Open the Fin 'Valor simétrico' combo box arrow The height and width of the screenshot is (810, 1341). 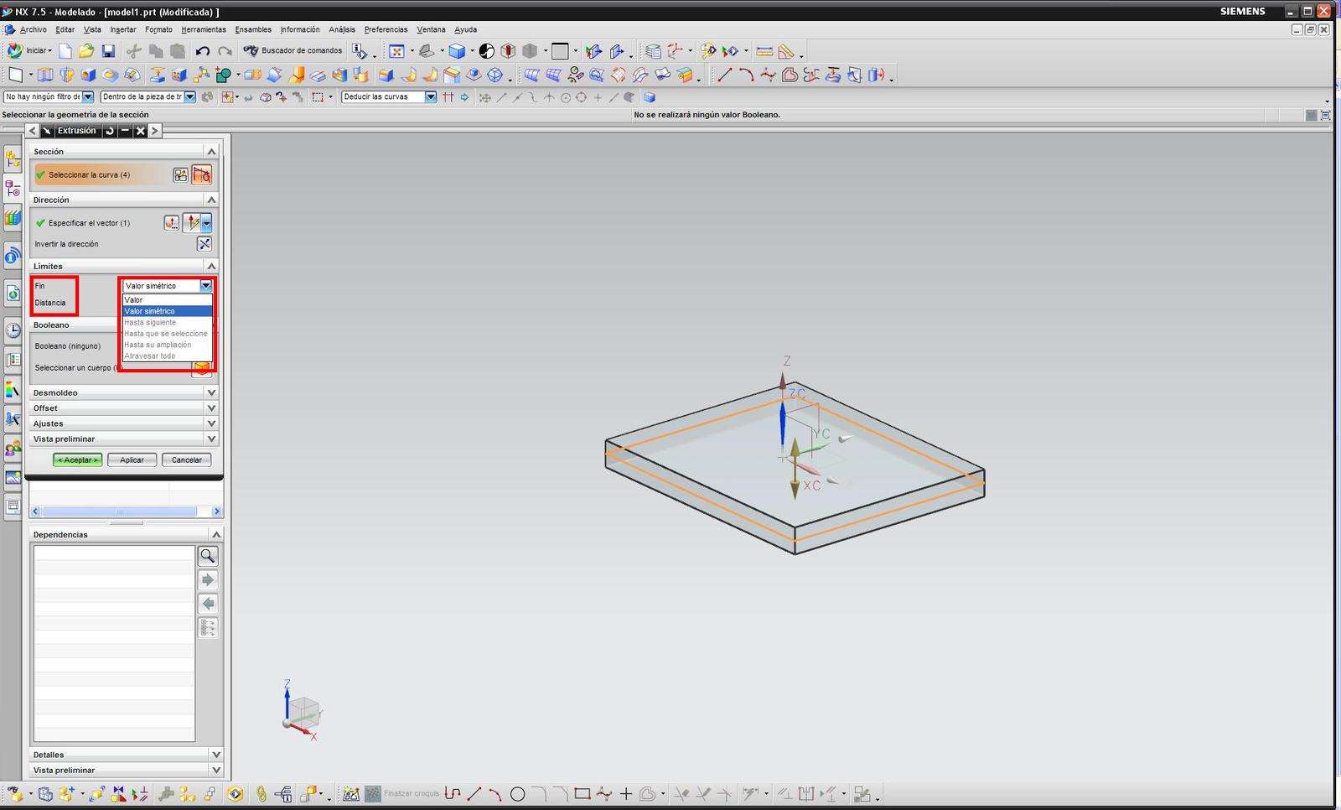tap(206, 286)
